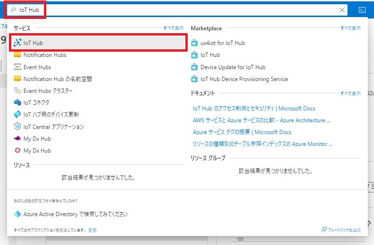Open IoT Central アプリケーション service
Screen dimensions: 374x245
[53, 127]
